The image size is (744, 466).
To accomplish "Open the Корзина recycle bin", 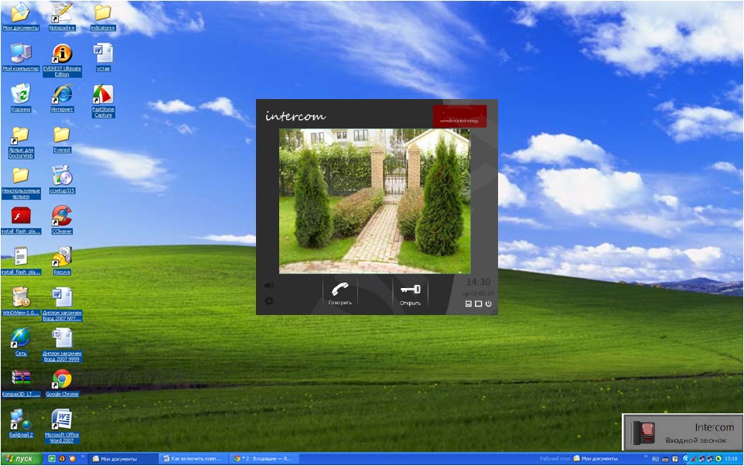I will tap(20, 98).
